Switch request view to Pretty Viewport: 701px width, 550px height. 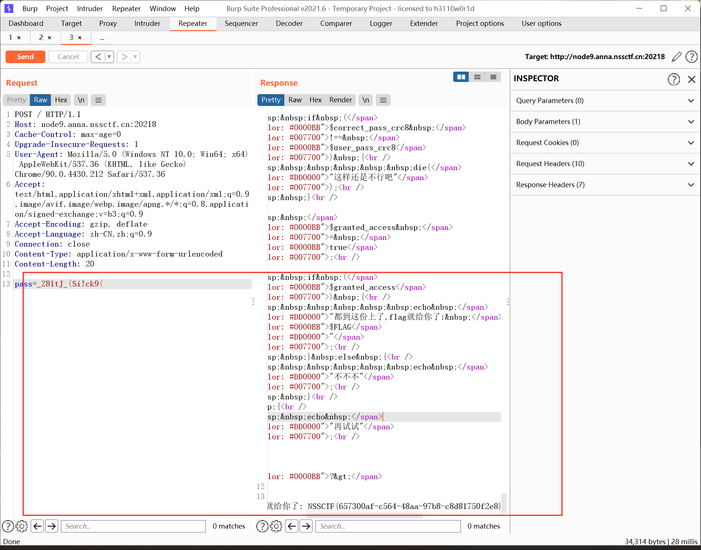(x=17, y=100)
